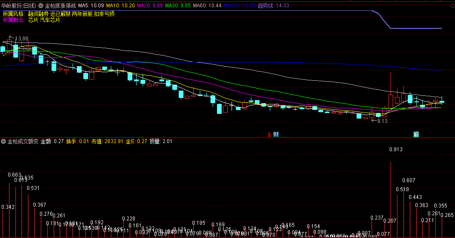This screenshot has width=455, height=238.
Task: Click the magenta MA20 label
Action: [150, 6]
